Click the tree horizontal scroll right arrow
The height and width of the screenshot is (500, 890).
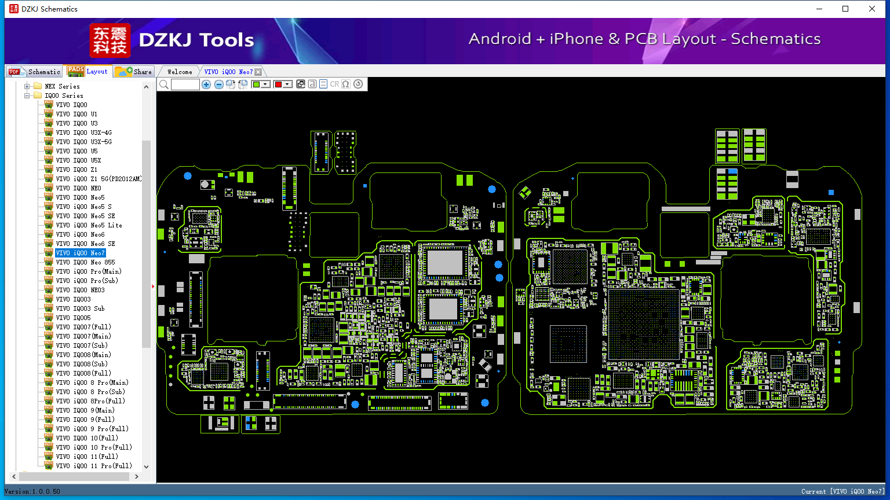click(x=137, y=477)
